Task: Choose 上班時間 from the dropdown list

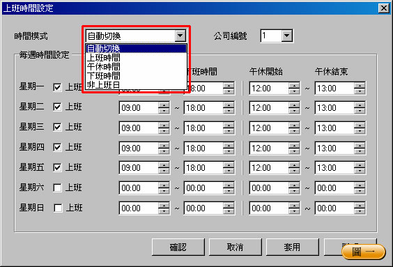Action: click(x=136, y=58)
